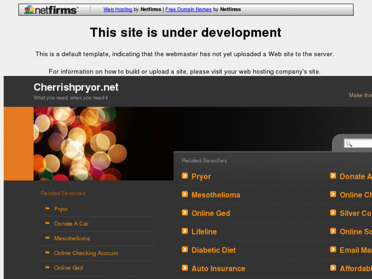The height and width of the screenshot is (279, 372).
Task: Click the 'Make this' link in header
Action: [x=360, y=95]
